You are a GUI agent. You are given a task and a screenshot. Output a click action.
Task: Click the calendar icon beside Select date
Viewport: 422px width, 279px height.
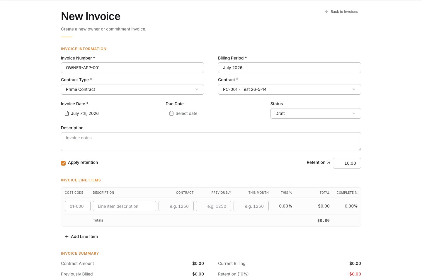[171, 113]
